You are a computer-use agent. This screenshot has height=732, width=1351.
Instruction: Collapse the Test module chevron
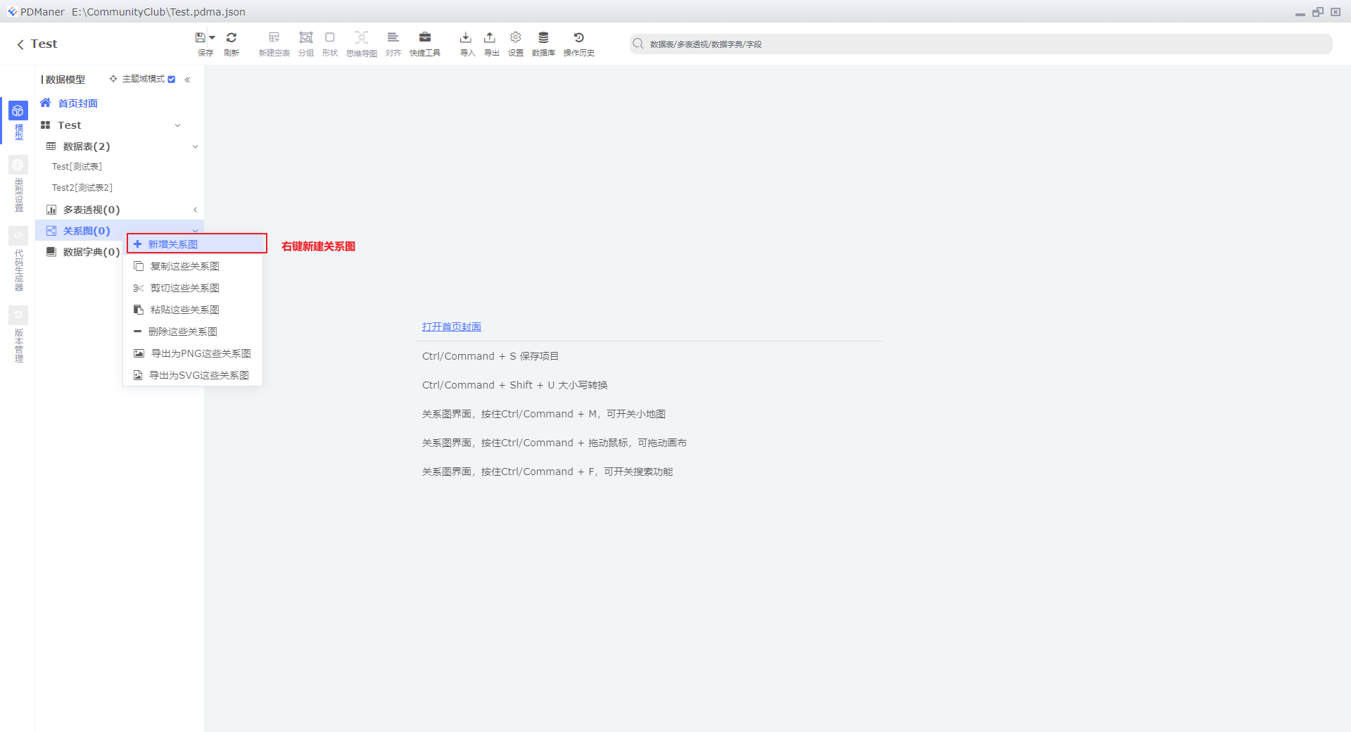(177, 125)
